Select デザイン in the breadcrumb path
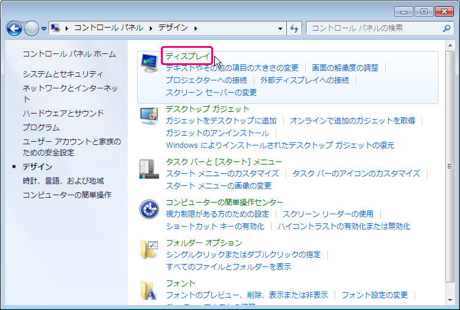Image resolution: width=460 pixels, height=310 pixels. (173, 28)
